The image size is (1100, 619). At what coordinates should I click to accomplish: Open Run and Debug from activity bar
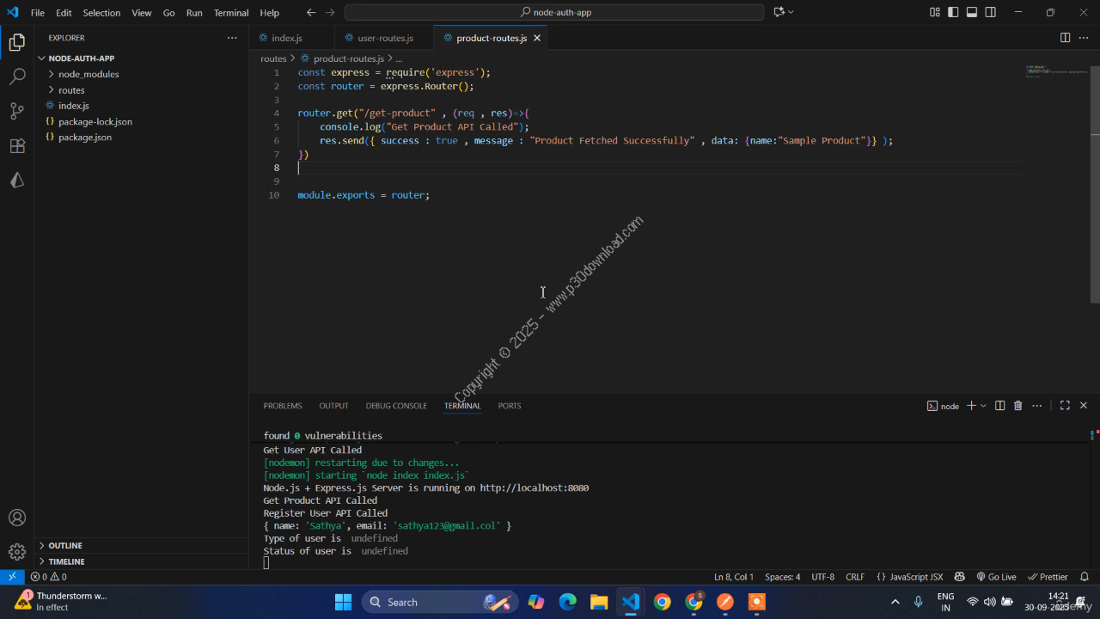tap(17, 181)
